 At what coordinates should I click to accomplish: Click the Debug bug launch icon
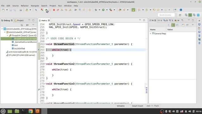(x=96, y=10)
